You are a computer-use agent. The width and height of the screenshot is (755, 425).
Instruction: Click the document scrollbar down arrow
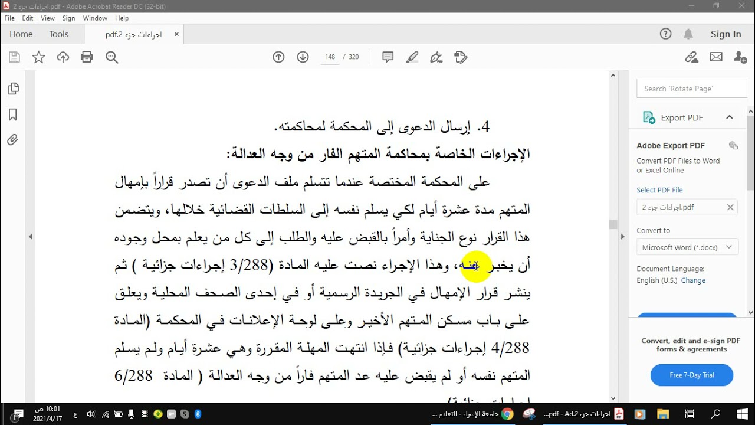click(613, 398)
